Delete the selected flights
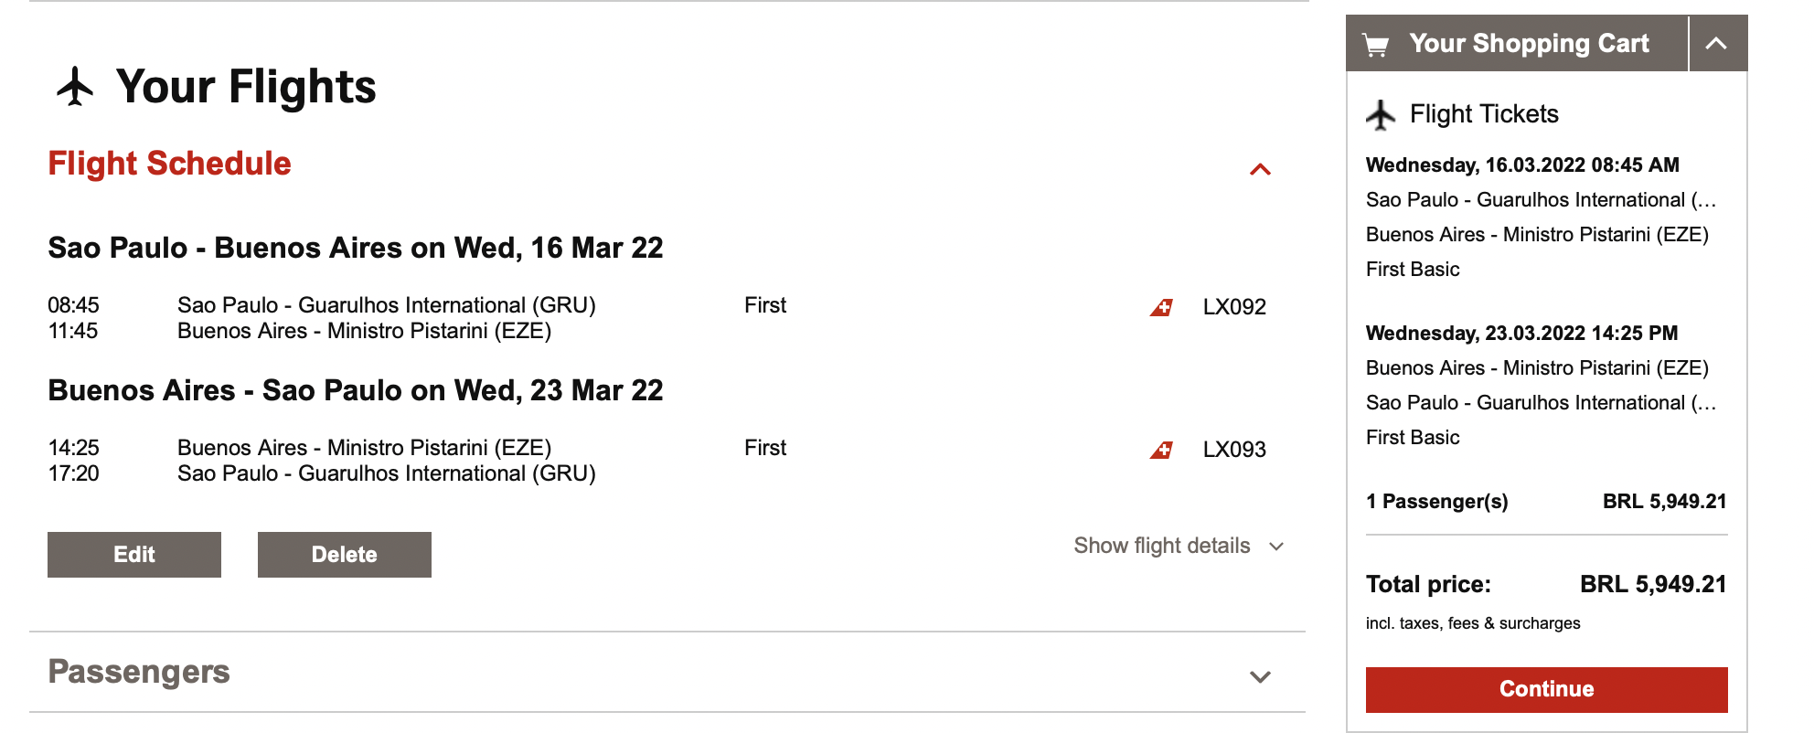This screenshot has width=1814, height=733. [x=344, y=555]
